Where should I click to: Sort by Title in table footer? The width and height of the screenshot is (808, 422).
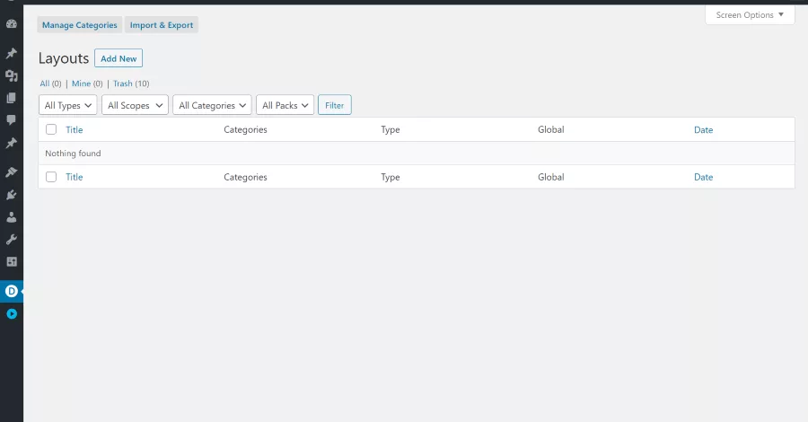75,177
